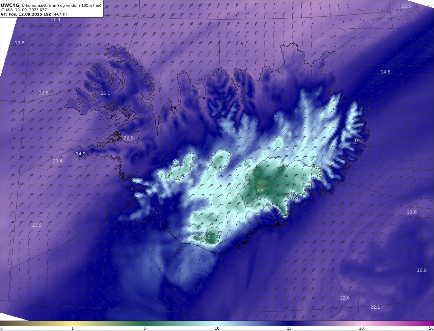Select the 14.6 value on the map
434x331 pixels.
(x=386, y=72)
